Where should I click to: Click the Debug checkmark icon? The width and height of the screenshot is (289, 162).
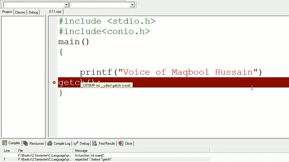(76, 143)
